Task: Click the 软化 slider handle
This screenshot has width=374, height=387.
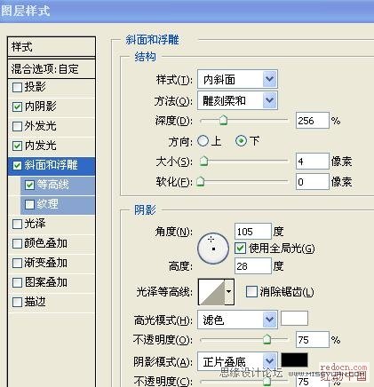Action: pos(201,181)
